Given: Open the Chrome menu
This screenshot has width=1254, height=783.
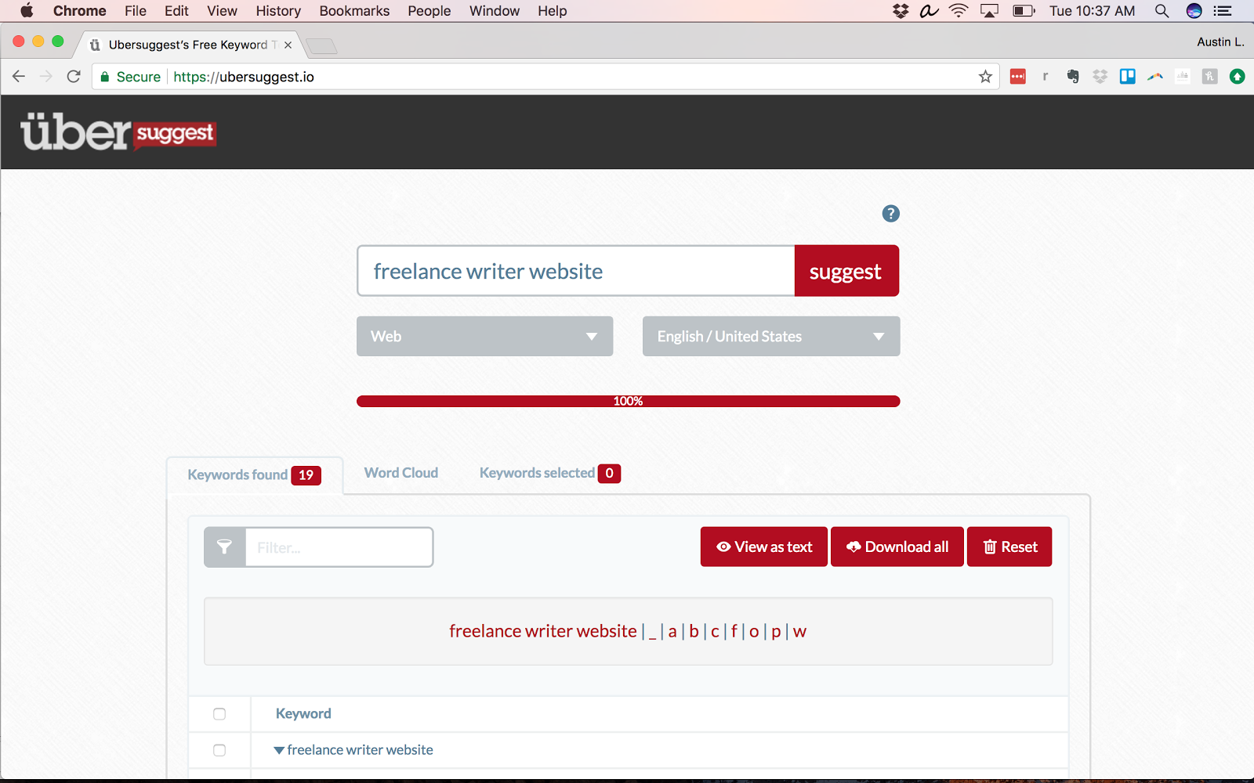Looking at the screenshot, I should [80, 11].
